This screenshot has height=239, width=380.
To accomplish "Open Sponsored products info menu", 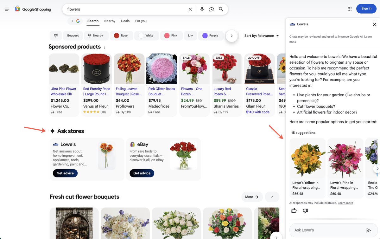I will coord(105,47).
